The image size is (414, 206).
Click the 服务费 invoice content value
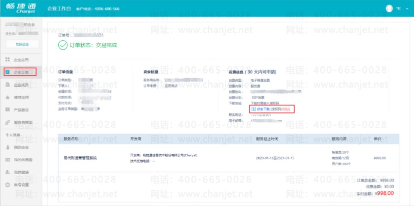(x=256, y=86)
